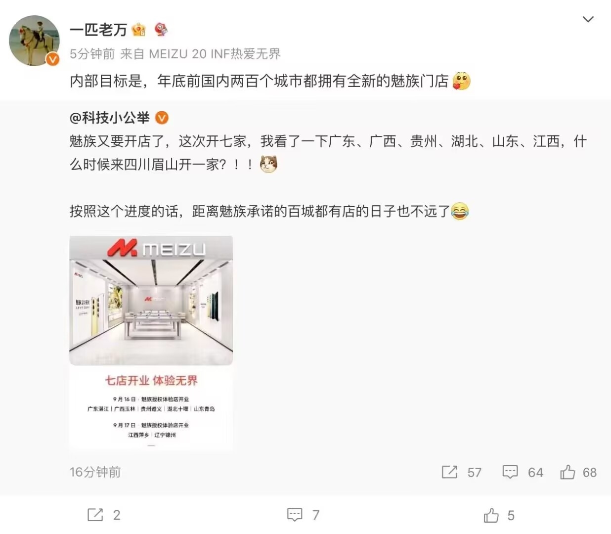Open 一匹老万's profile avatar
This screenshot has width=611, height=534.
[34, 40]
